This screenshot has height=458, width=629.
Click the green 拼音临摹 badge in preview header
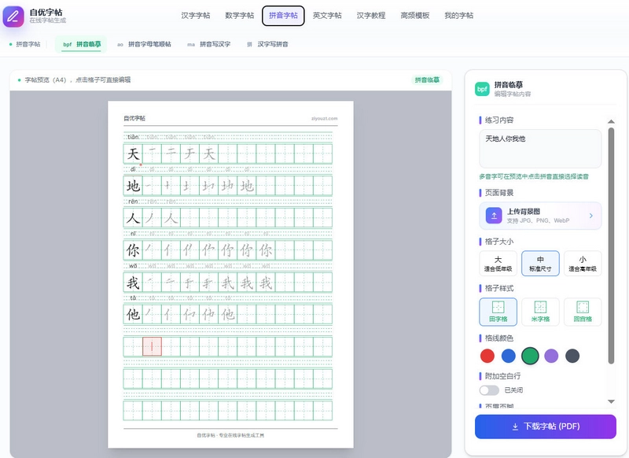tap(427, 80)
